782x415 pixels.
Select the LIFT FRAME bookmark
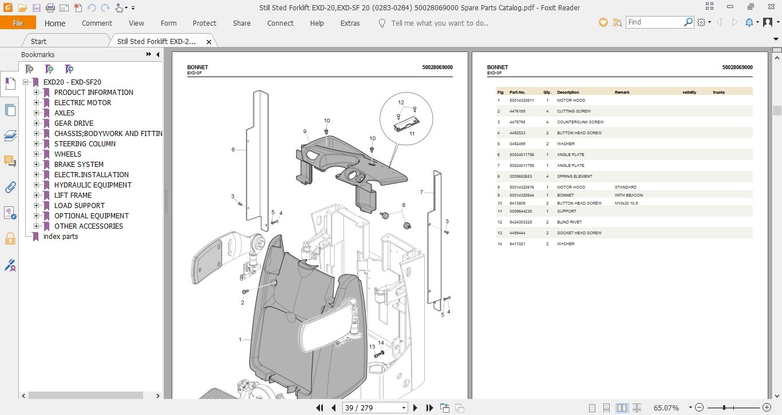[x=73, y=195]
